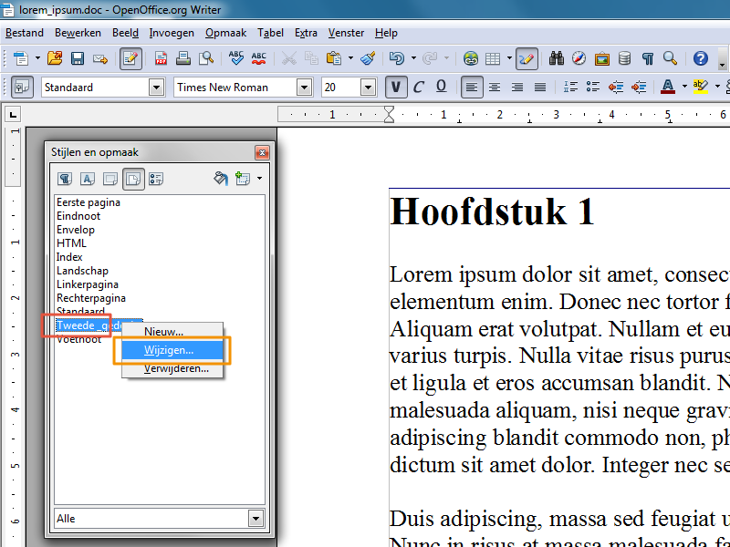This screenshot has height=547, width=730.
Task: Open the Opmaak menu
Action: point(225,33)
